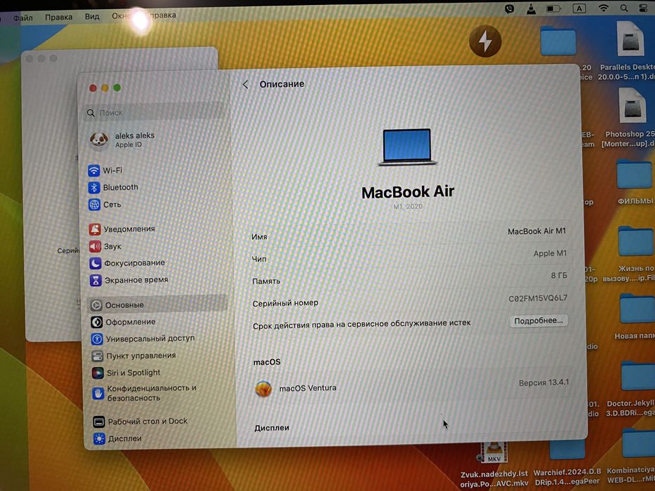
Task: Open Файл menu
Action: (22, 18)
